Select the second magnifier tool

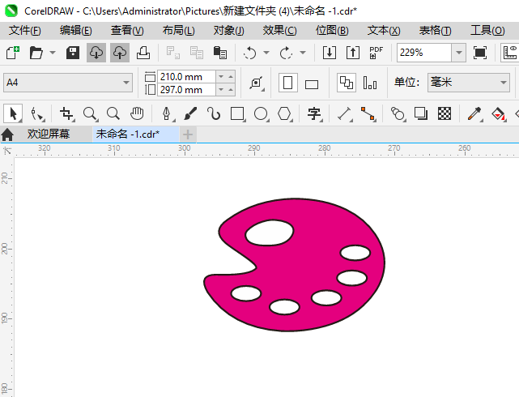(x=113, y=113)
